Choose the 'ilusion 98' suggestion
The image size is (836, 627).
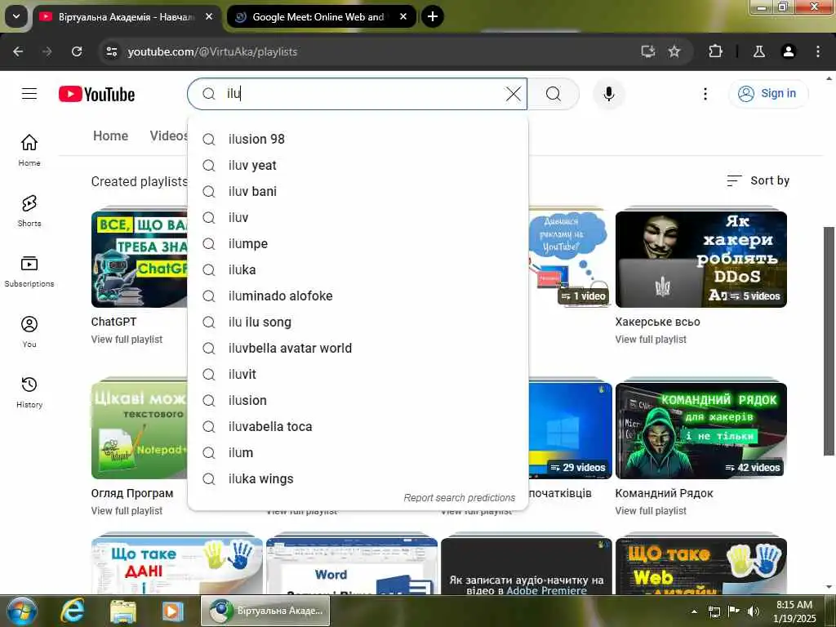click(x=358, y=139)
